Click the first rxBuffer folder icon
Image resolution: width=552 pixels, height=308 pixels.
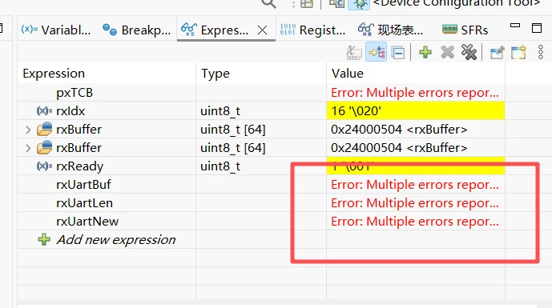pyautogui.click(x=44, y=130)
